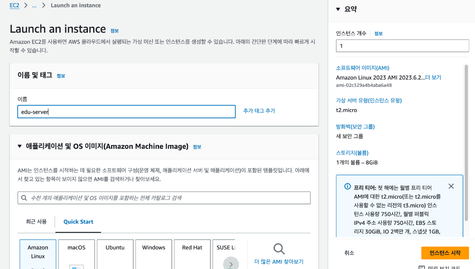Collapse the Amazon Machine Image section
The width and height of the screenshot is (475, 269).
20,146
